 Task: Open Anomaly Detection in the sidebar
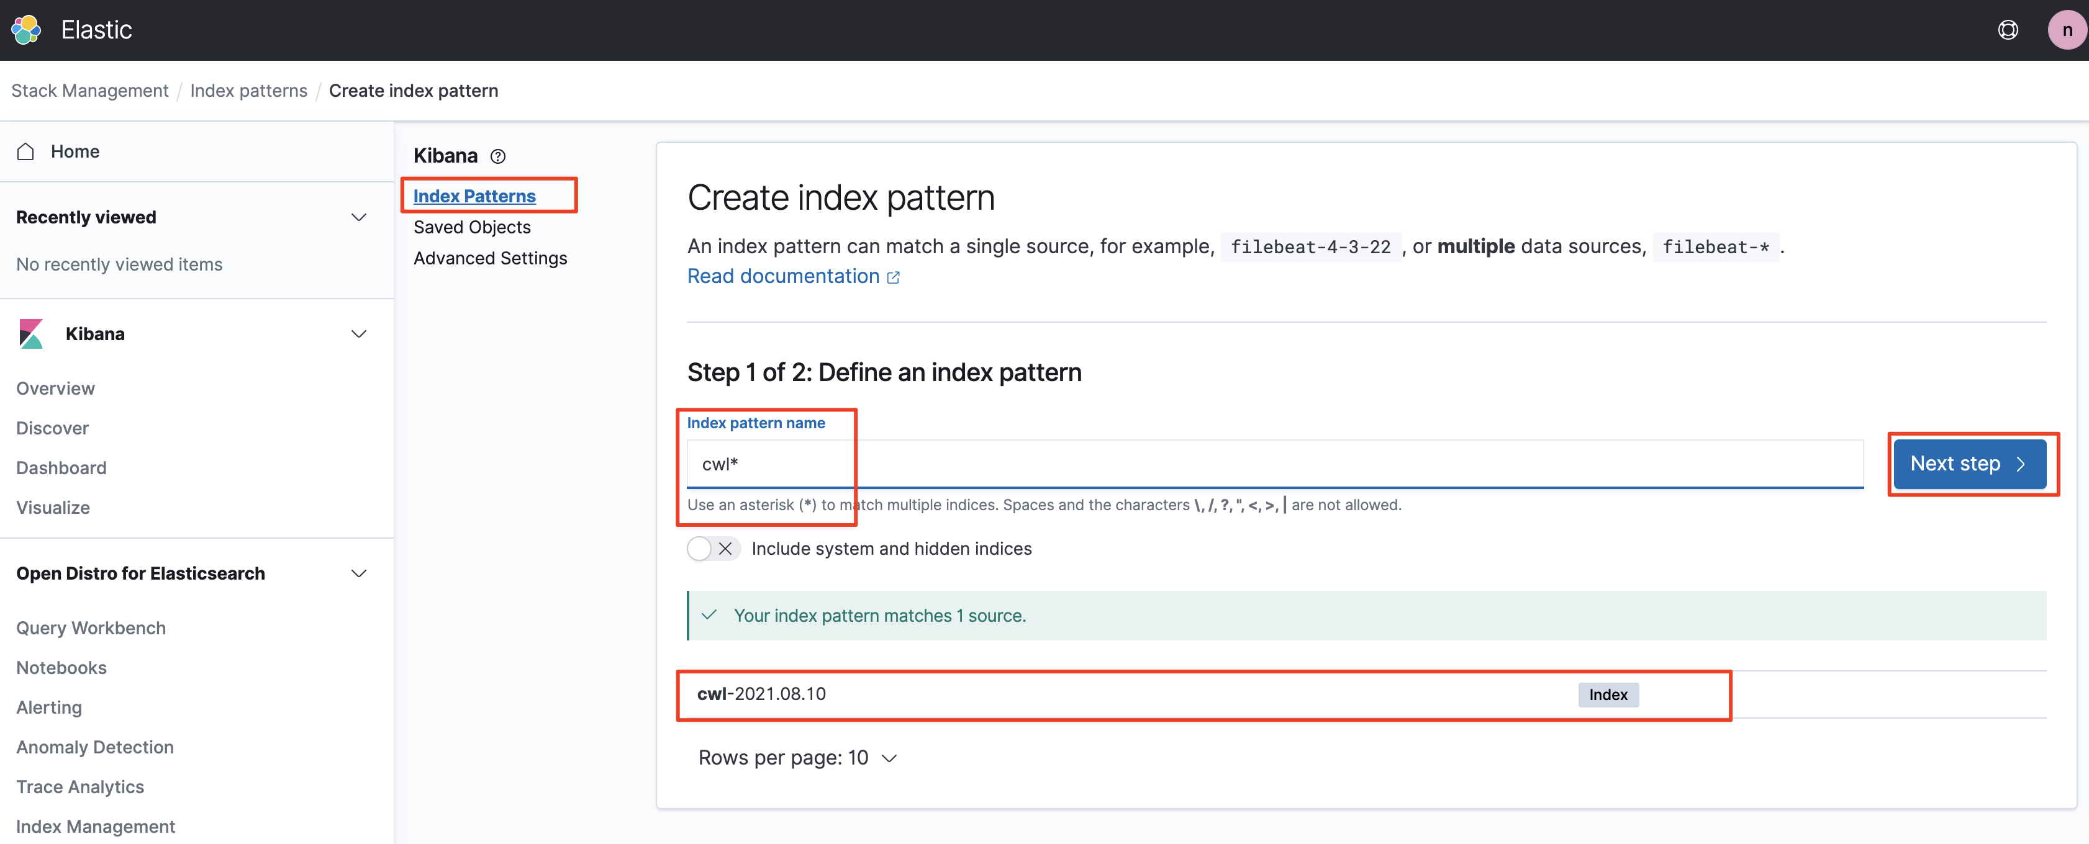tap(95, 747)
